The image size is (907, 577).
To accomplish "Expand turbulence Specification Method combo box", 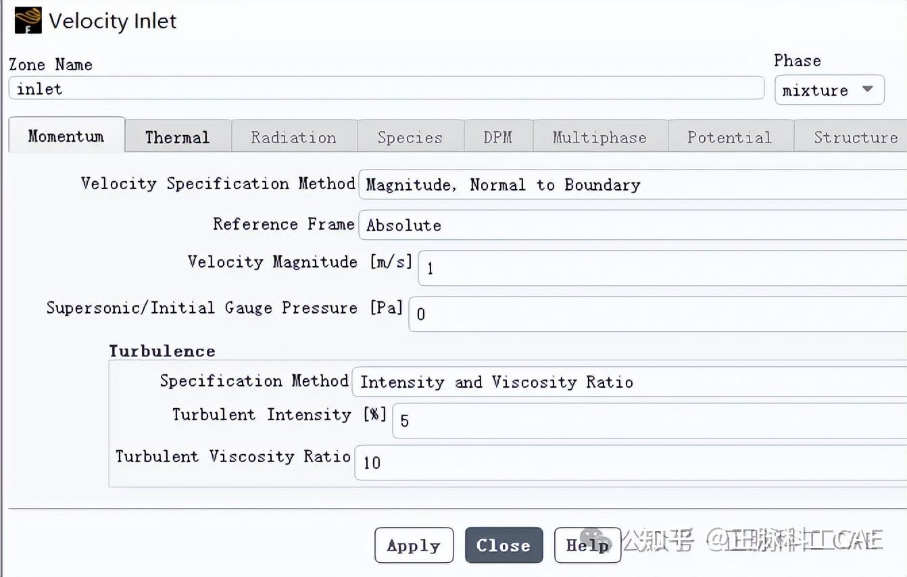I will pos(629,382).
